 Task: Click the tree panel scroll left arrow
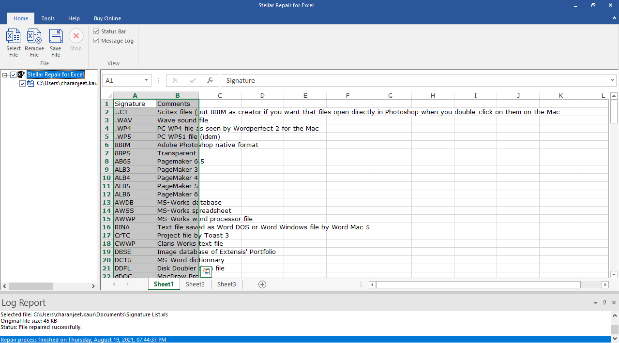(x=4, y=286)
